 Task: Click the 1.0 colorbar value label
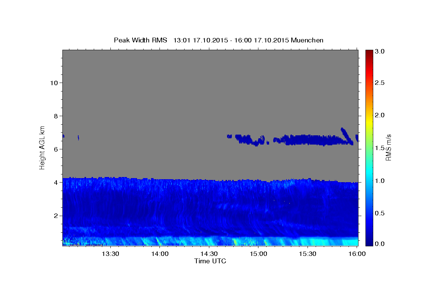380,180
